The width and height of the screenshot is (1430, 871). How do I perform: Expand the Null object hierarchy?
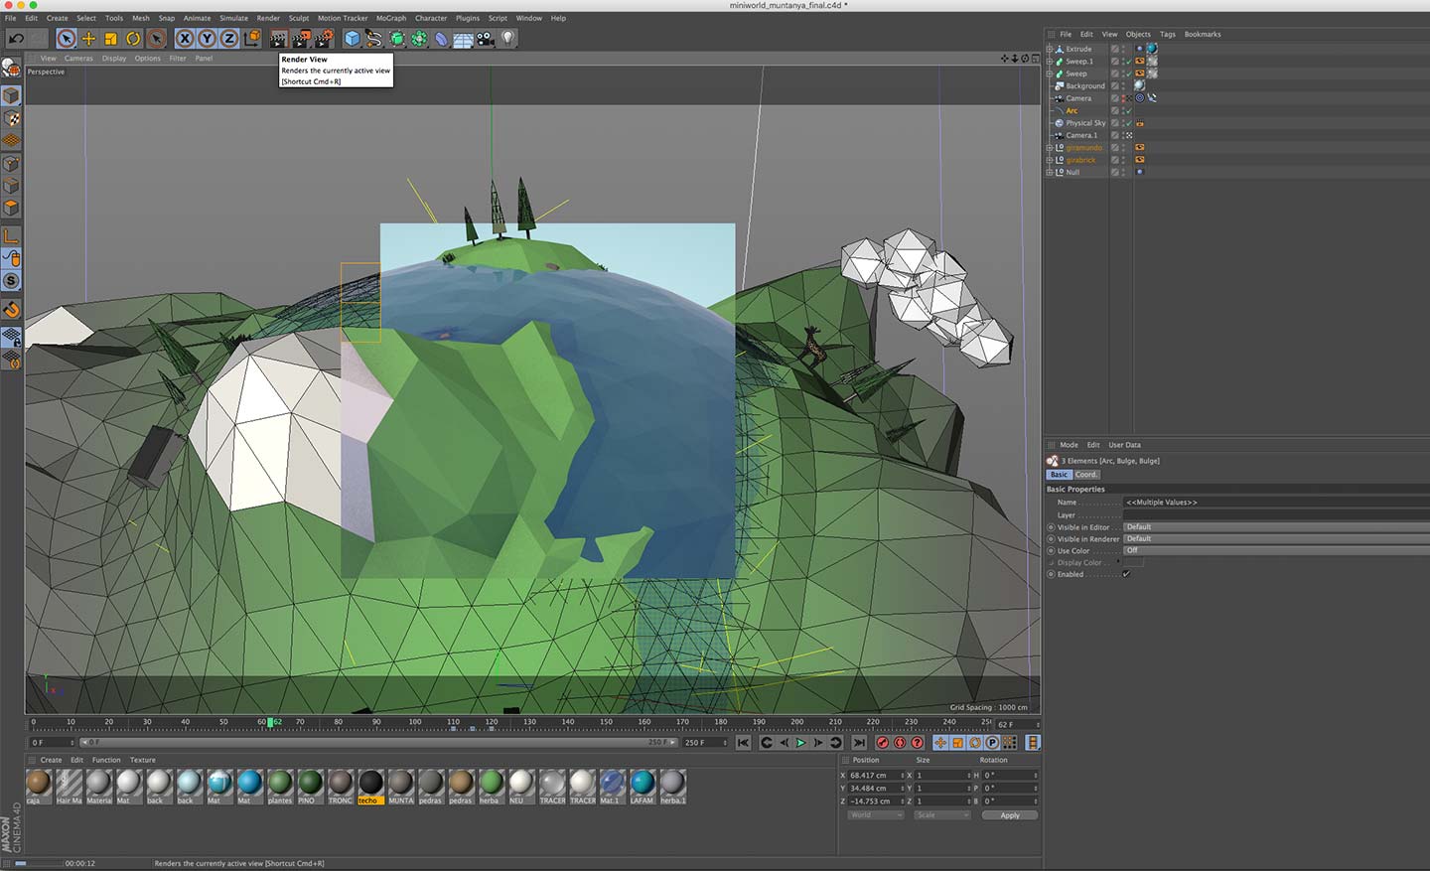pos(1050,172)
